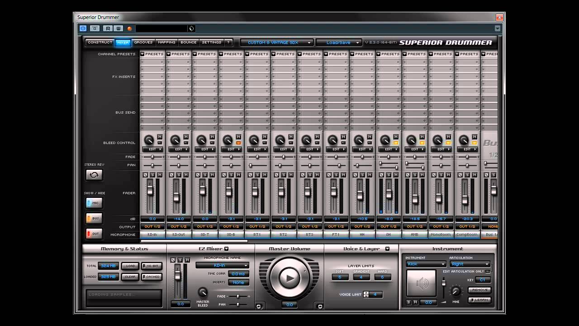Click the EZ Mixer phase invert icon
The height and width of the screenshot is (326, 579).
coord(173,260)
